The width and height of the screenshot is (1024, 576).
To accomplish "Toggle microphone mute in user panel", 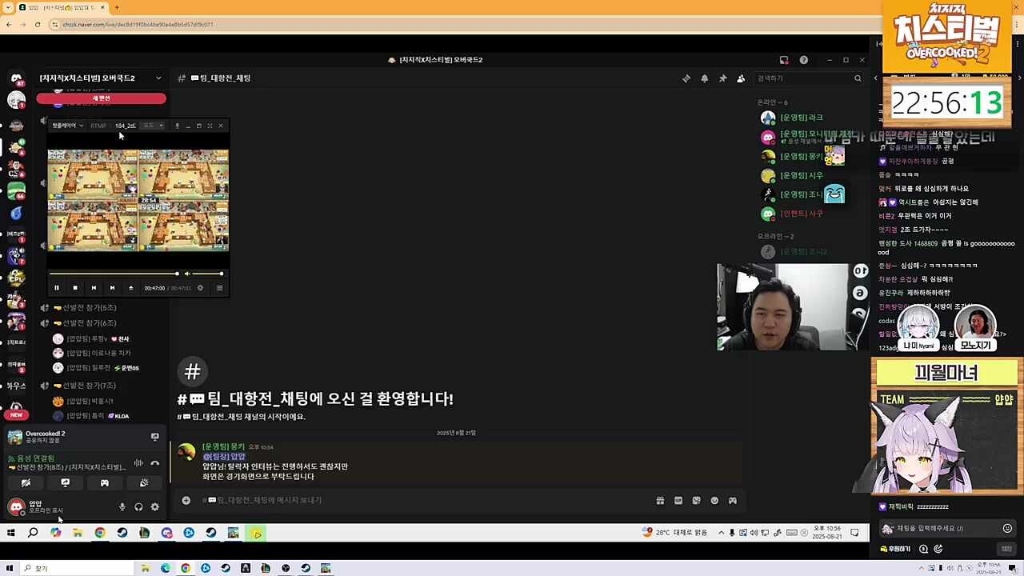I will click(122, 506).
